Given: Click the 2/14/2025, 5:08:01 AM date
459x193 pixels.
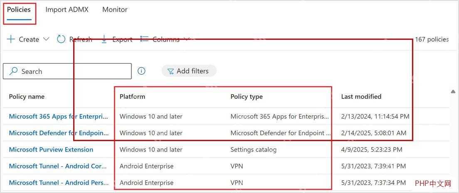Looking at the screenshot, I should click(374, 133).
